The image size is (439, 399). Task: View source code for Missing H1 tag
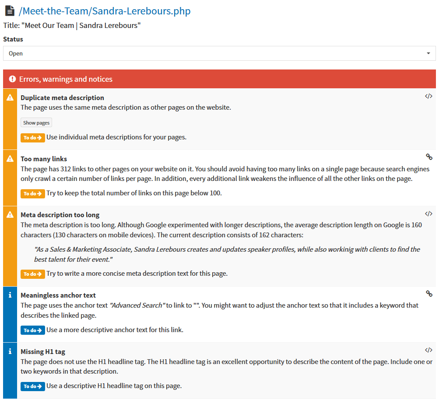point(428,350)
